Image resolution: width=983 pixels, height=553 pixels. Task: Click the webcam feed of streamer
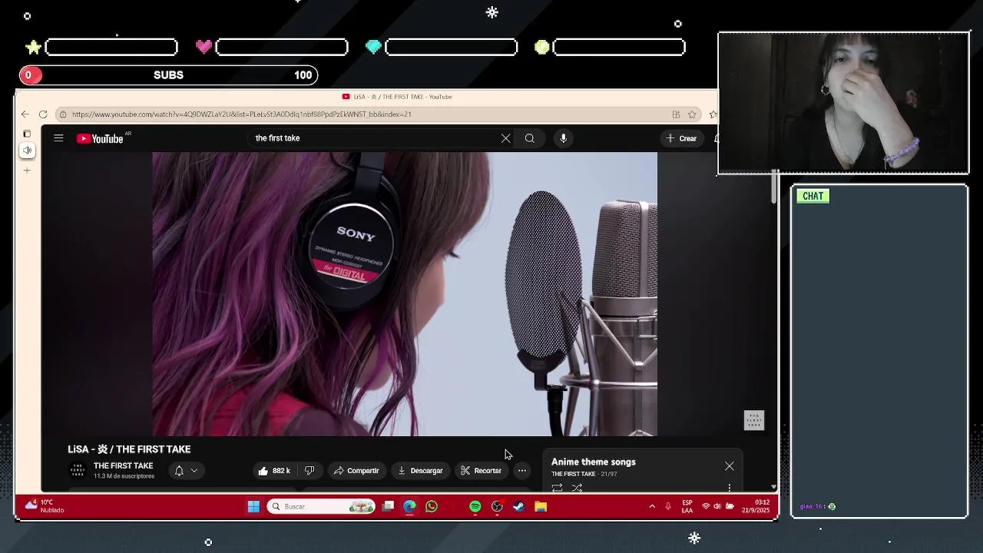pyautogui.click(x=843, y=103)
